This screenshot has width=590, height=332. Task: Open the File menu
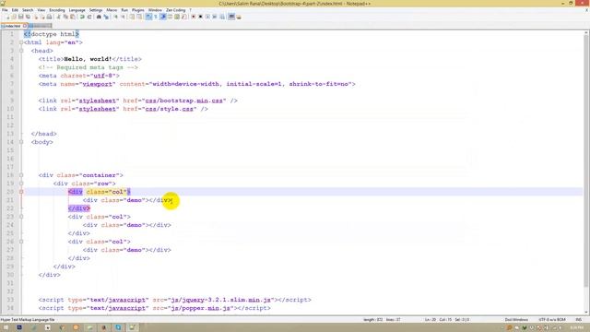coord(5,10)
